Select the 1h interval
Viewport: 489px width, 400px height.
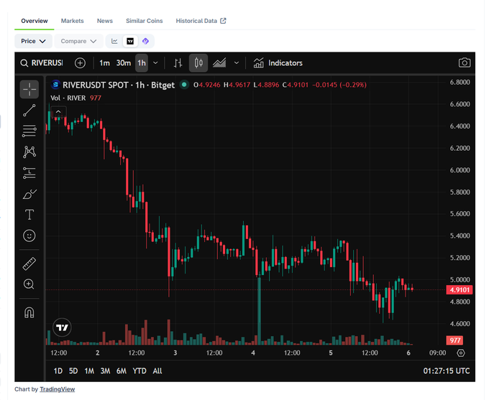point(142,63)
